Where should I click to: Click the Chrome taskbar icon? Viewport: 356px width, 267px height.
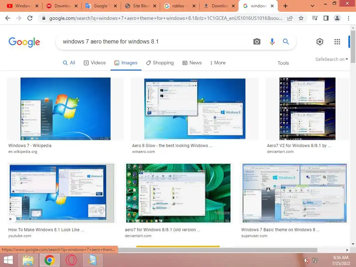coord(49,260)
